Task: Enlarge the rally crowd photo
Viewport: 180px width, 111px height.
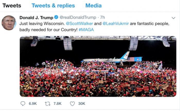Action: coord(98,66)
